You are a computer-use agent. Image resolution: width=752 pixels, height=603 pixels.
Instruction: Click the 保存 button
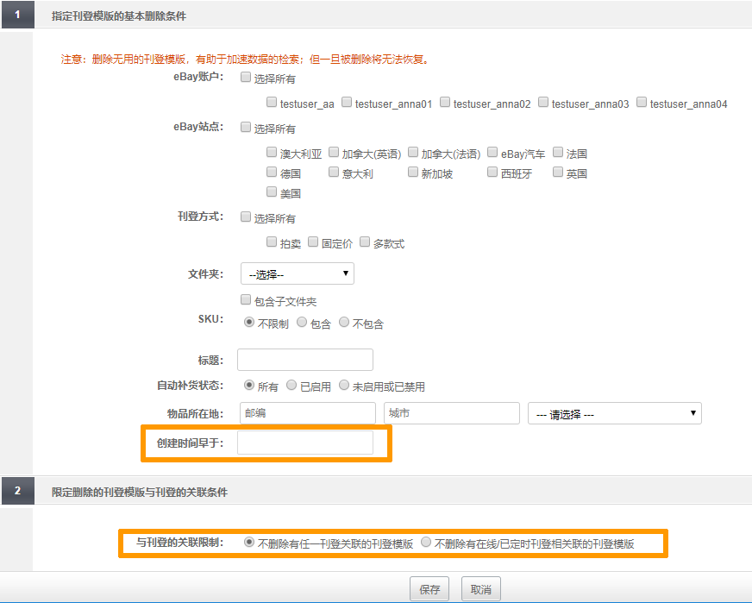click(x=429, y=589)
